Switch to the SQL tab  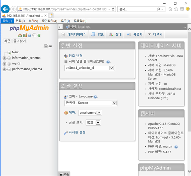(97, 34)
